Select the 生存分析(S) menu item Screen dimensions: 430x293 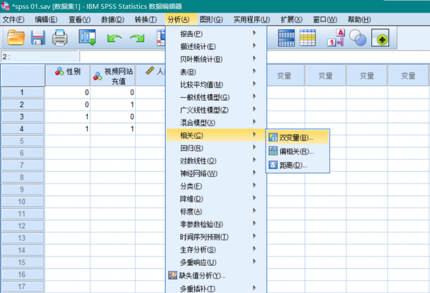point(216,250)
